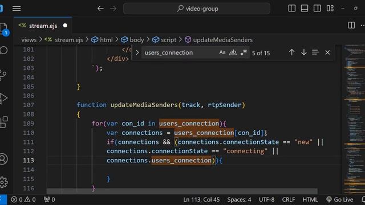Toggle bottom panel layout icon
Screen dimensions: 365x205
tap(305, 9)
